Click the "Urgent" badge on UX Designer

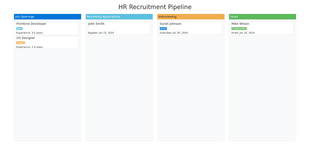21,42
